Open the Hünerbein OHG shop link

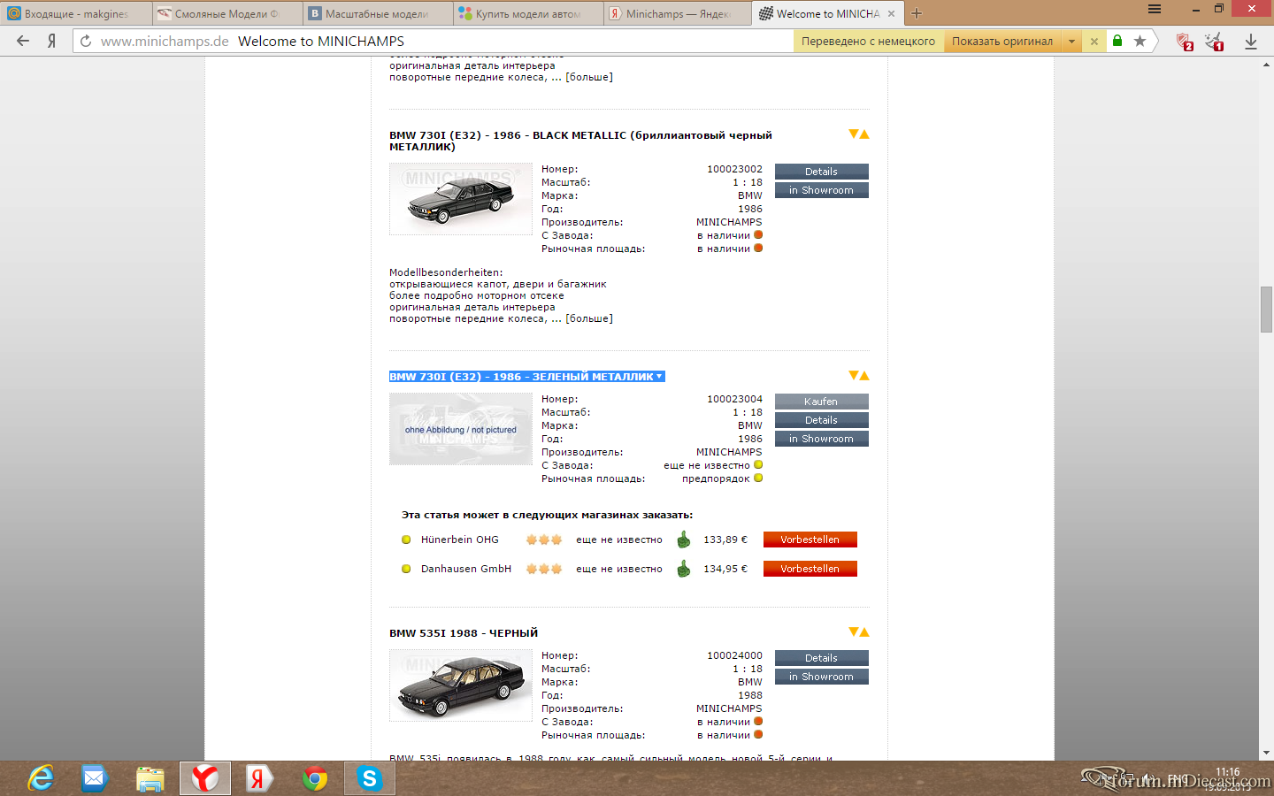tap(459, 540)
